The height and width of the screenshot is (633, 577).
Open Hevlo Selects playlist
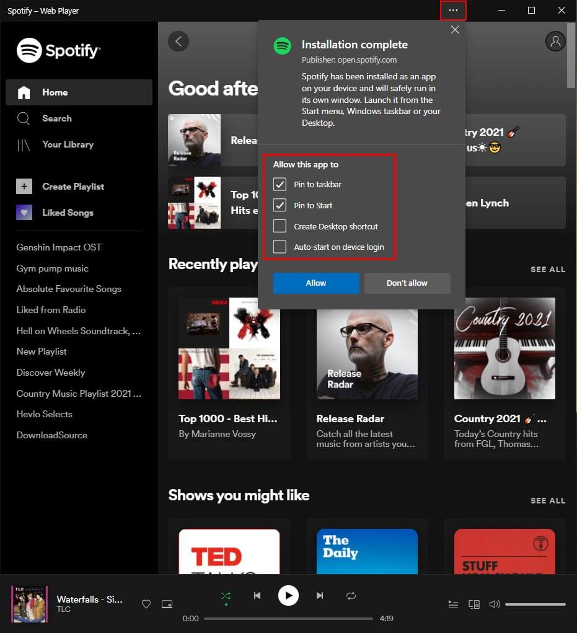[45, 414]
